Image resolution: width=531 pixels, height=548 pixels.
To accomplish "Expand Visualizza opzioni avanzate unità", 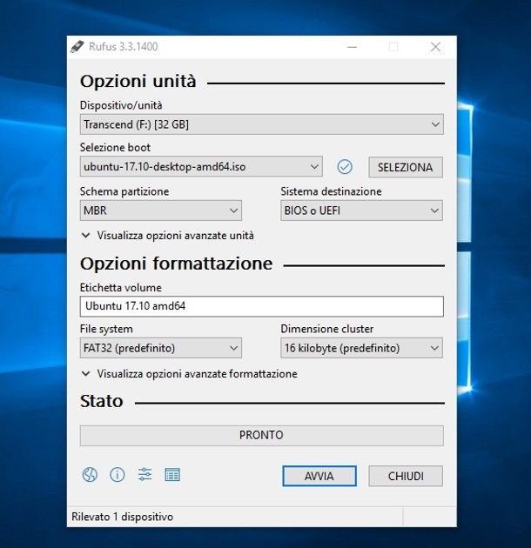I will pos(167,236).
